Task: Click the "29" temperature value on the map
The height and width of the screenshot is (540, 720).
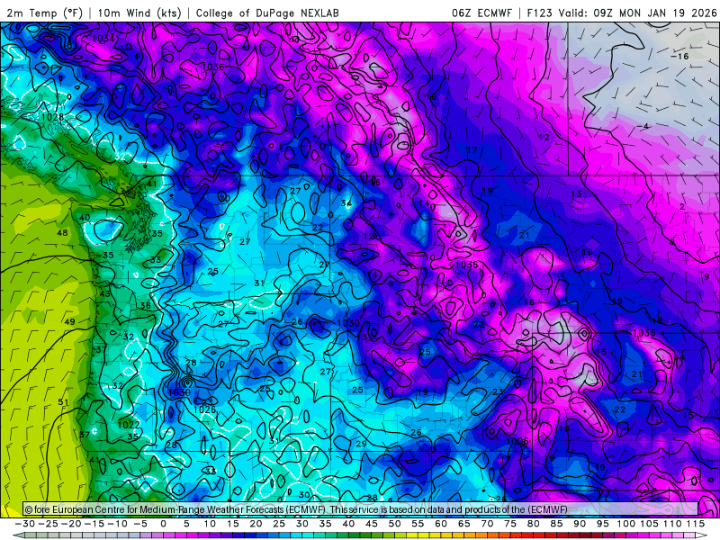Action: 362,444
